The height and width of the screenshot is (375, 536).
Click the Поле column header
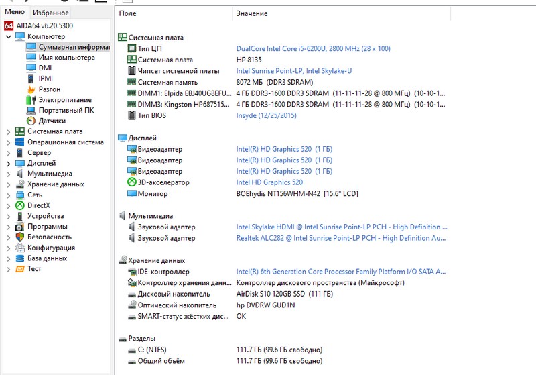pos(127,13)
